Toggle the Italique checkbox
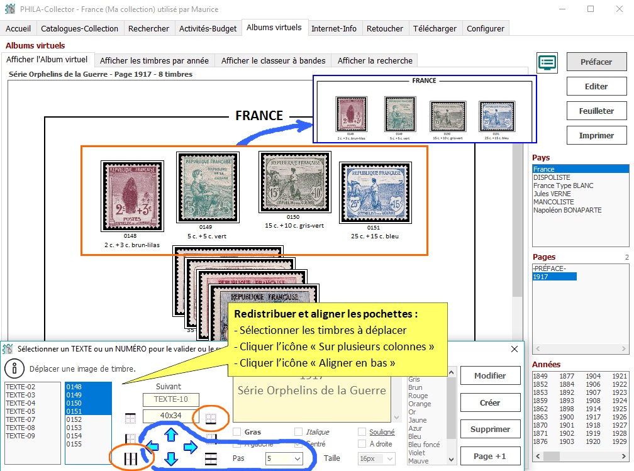 click(x=298, y=432)
